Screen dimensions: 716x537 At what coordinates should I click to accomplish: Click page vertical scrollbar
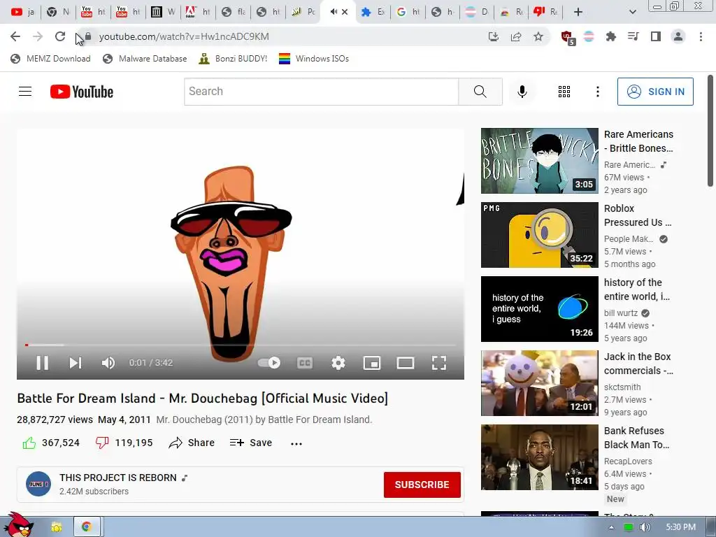click(710, 131)
